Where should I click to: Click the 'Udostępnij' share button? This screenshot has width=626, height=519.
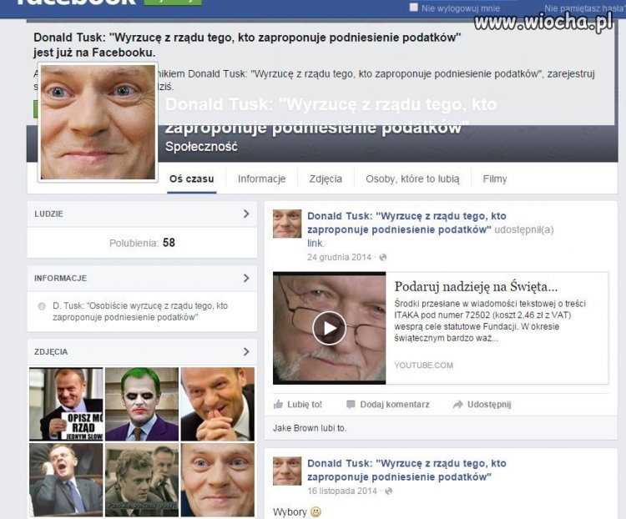click(x=482, y=405)
